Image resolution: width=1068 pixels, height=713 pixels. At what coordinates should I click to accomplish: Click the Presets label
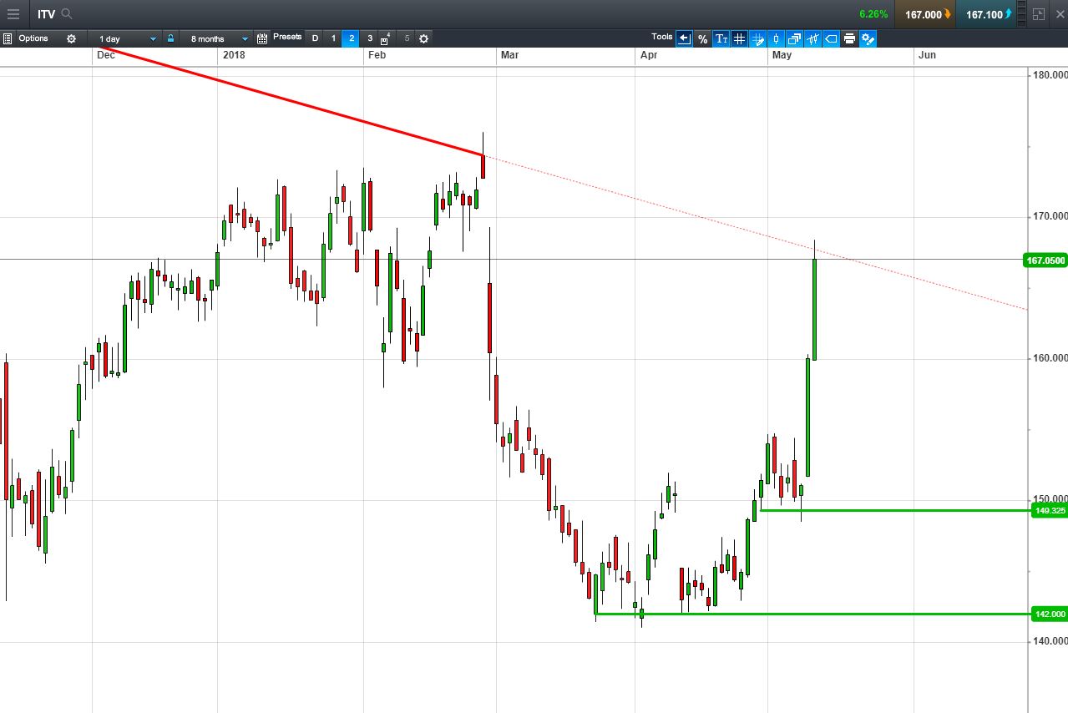pyautogui.click(x=287, y=37)
